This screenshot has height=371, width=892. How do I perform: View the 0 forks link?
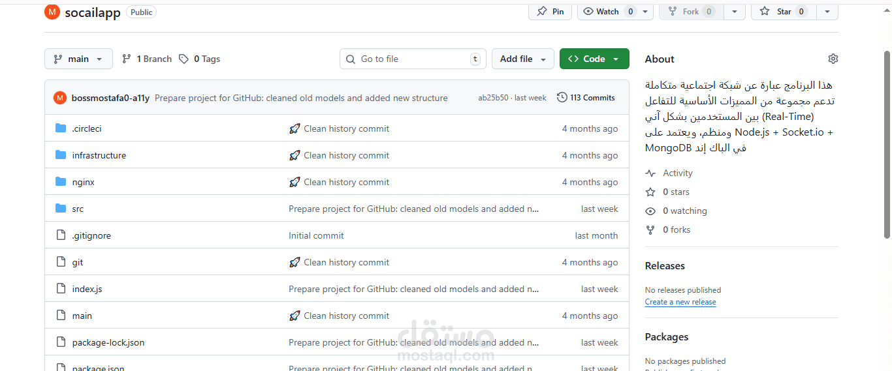(668, 230)
